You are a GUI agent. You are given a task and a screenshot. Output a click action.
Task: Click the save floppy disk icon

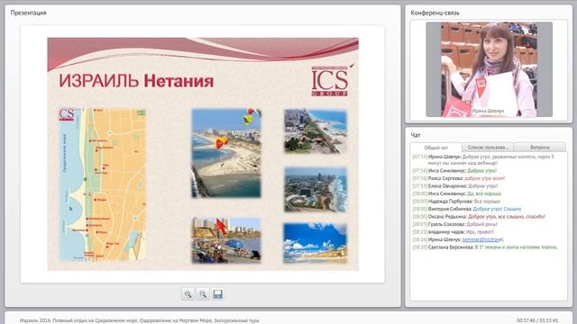click(217, 294)
